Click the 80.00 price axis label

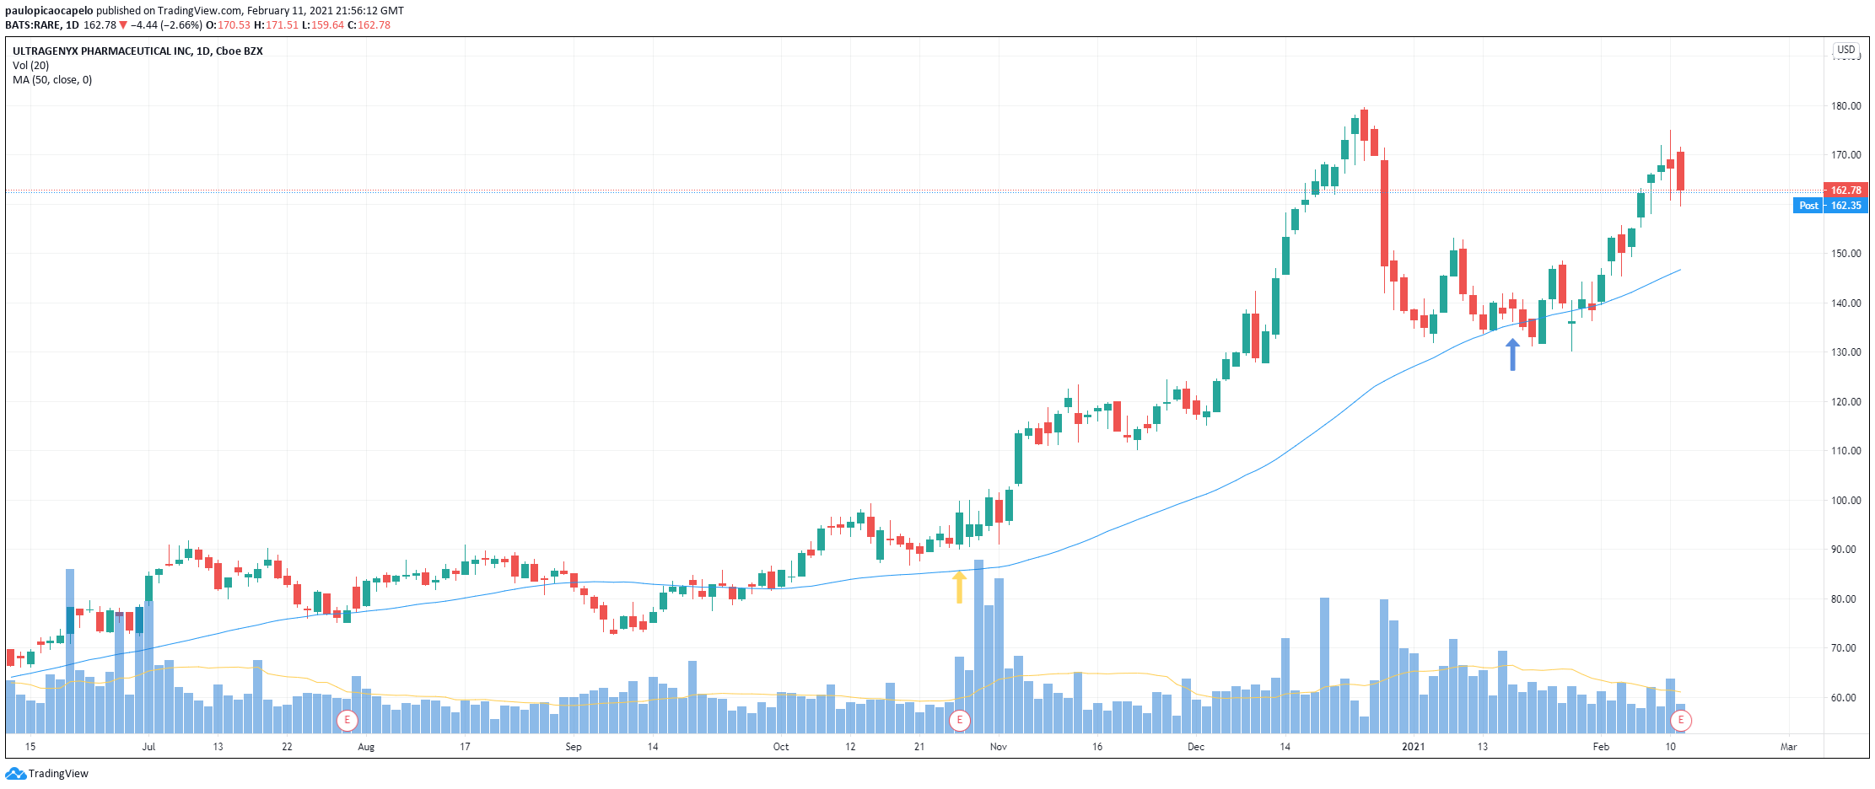1843,599
